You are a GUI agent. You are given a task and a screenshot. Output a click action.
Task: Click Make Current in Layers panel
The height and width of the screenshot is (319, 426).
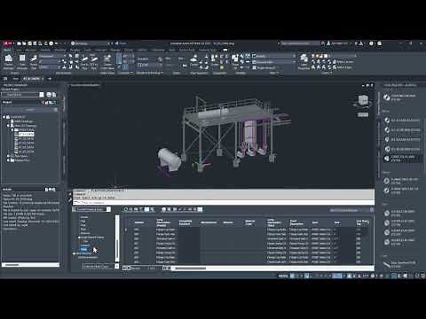pyautogui.click(x=343, y=62)
